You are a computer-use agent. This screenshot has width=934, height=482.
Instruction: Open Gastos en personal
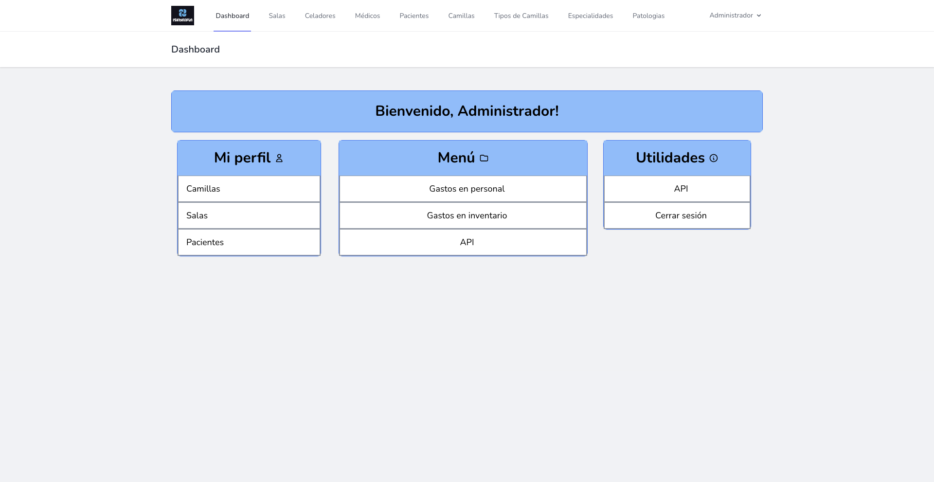[x=467, y=189]
